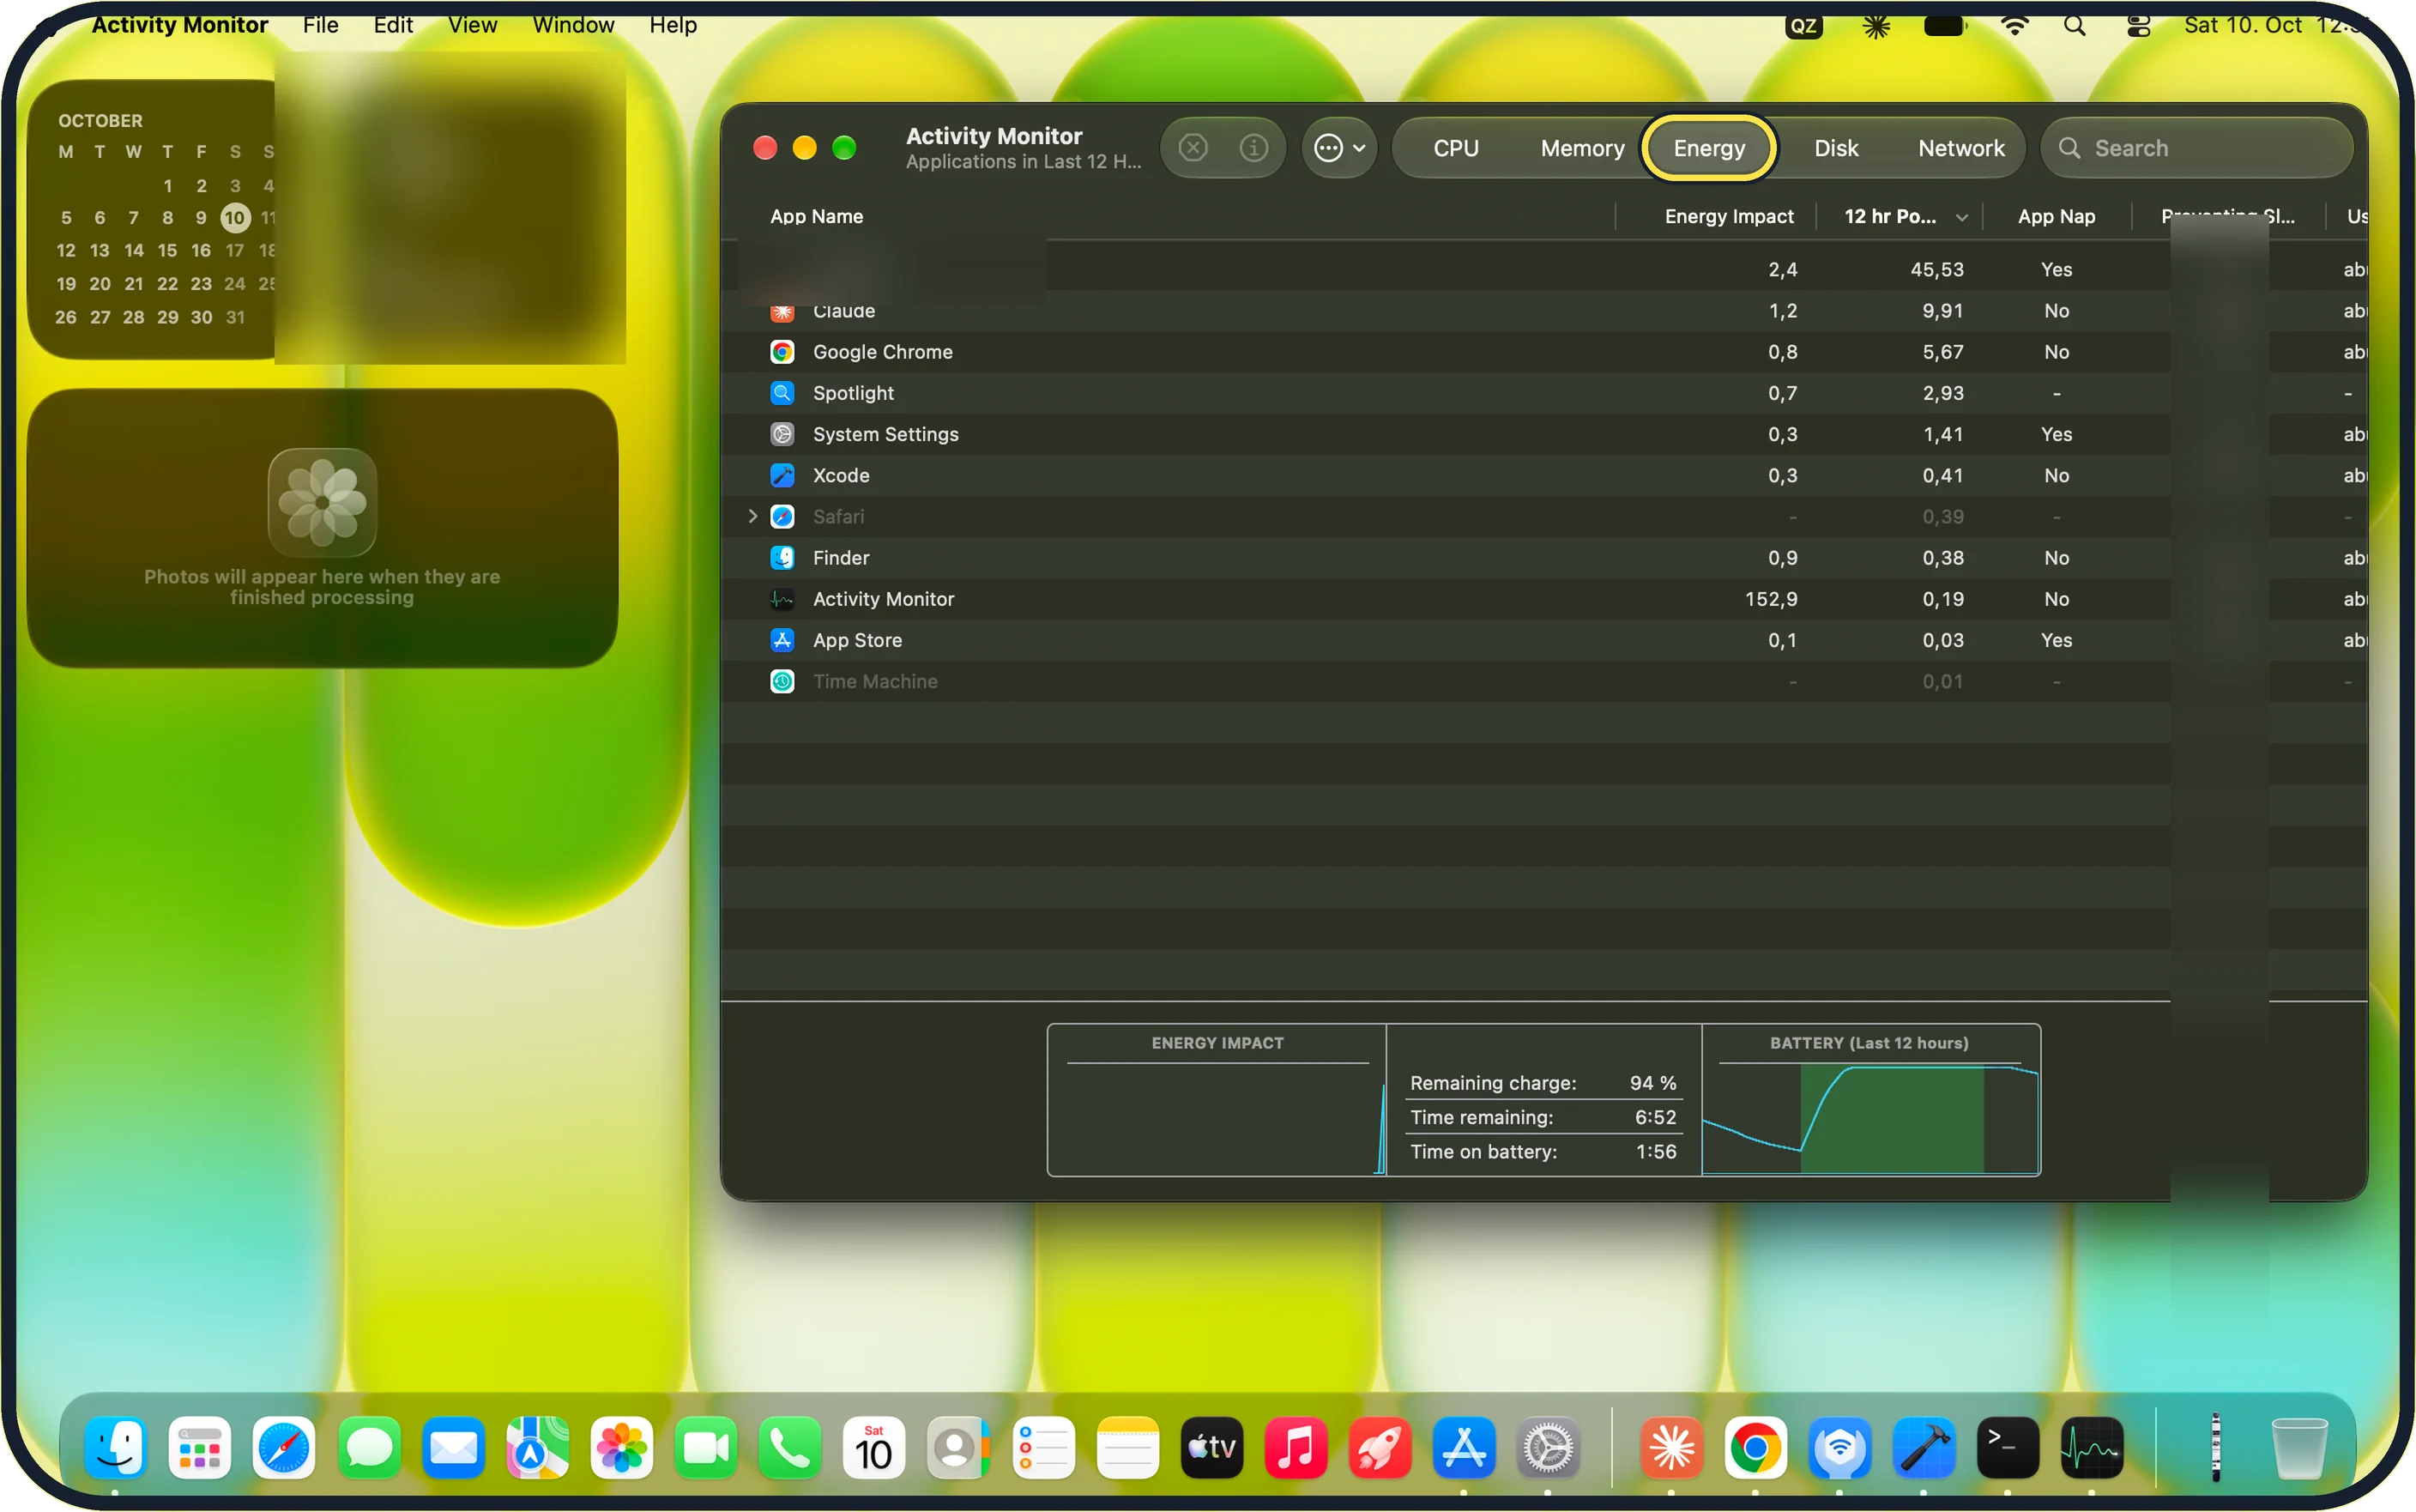
Task: Sort by the App Nap column header
Action: point(2057,216)
